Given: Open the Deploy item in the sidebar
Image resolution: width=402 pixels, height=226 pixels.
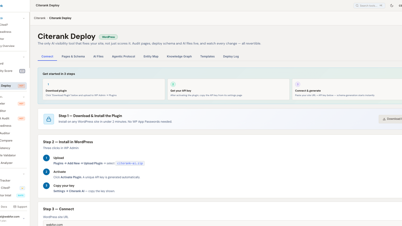Looking at the screenshot, I should pyautogui.click(x=13, y=86).
